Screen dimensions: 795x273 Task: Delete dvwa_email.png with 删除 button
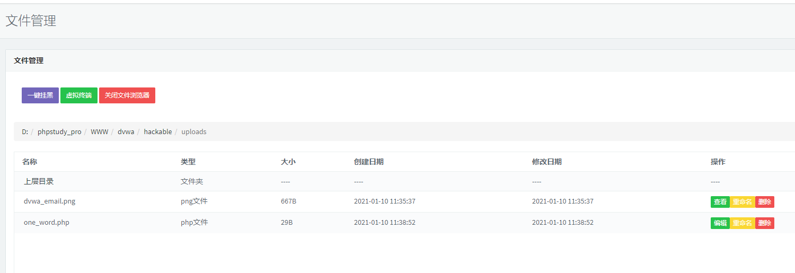point(764,202)
